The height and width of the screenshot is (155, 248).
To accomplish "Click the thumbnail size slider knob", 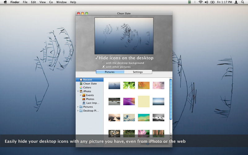I will point(148,144).
